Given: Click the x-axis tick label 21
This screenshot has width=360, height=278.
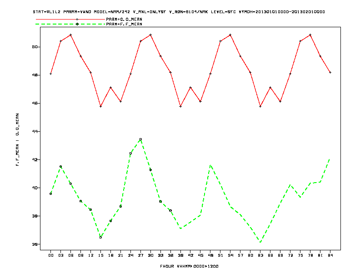Looking at the screenshot, I should coord(120,255).
